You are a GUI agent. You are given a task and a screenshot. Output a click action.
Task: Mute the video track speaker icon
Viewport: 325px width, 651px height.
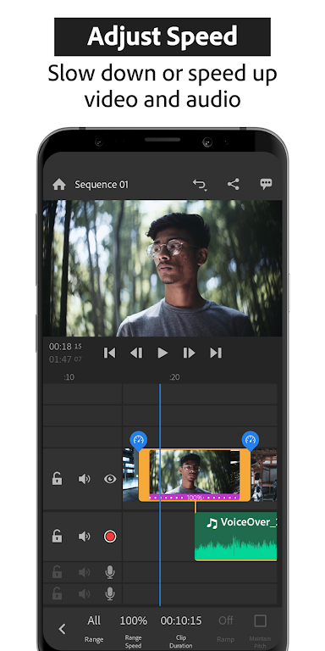pyautogui.click(x=84, y=479)
